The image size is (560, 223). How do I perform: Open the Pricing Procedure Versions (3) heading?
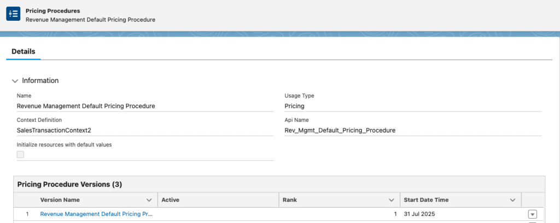[x=69, y=185]
